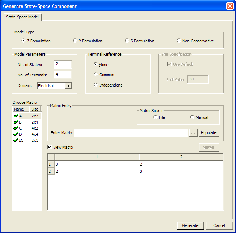Switch to the State-Space Model tab

(x=23, y=17)
